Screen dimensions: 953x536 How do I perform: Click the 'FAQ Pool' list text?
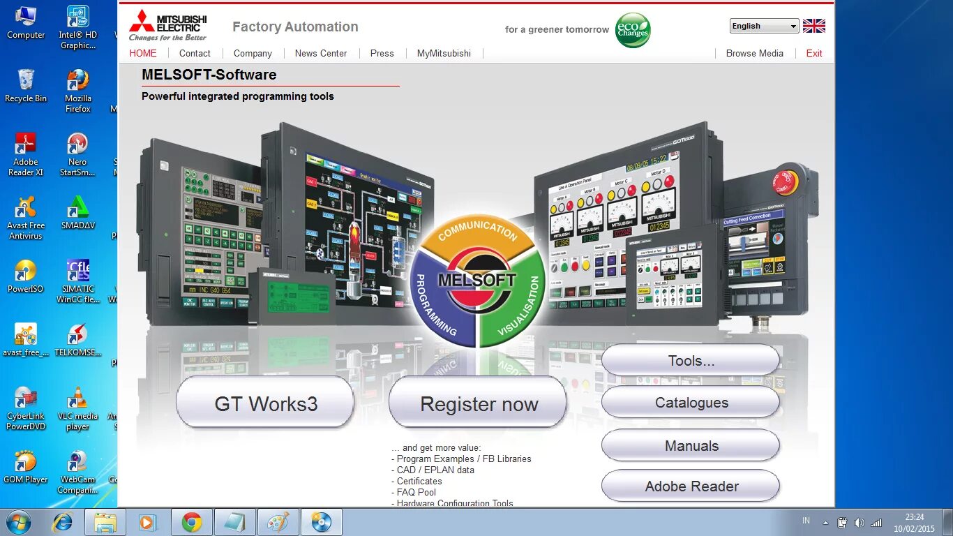tap(417, 493)
